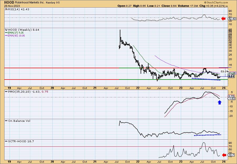This screenshot has height=164, width=237.
Task: Click the -20 label on the PMO axis
Action: [x=230, y=116]
